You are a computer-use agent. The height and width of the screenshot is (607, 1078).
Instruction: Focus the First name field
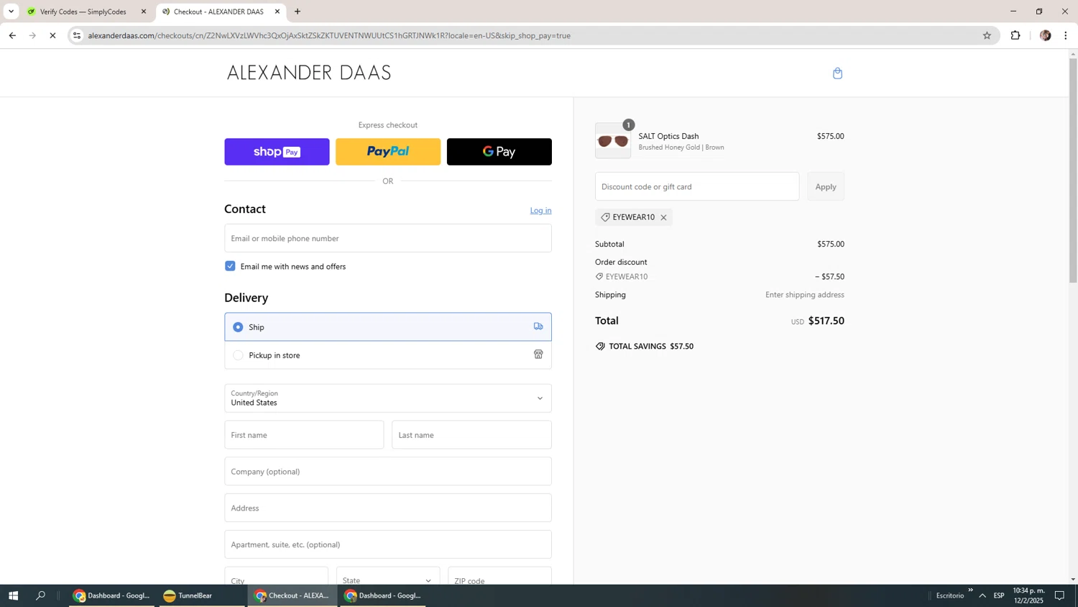304,435
